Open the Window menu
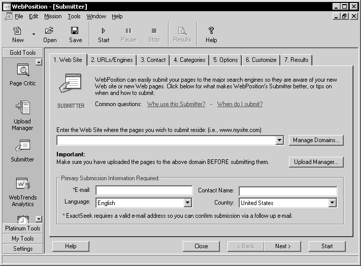The height and width of the screenshot is (266, 361). pos(96,16)
